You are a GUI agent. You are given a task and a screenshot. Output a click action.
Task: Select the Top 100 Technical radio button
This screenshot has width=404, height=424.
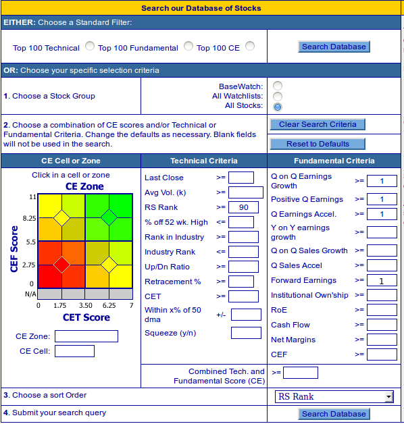(x=90, y=46)
